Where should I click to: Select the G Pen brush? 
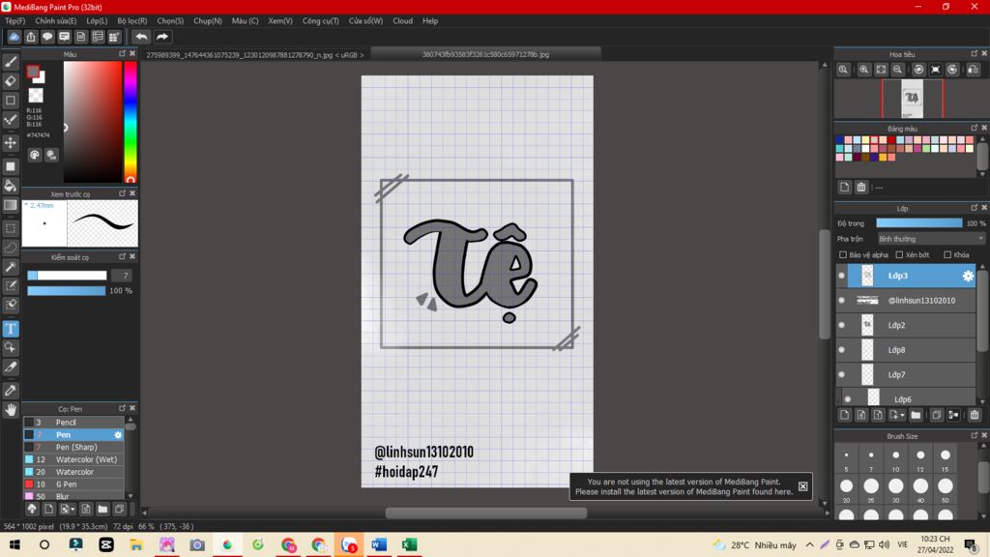(x=73, y=484)
